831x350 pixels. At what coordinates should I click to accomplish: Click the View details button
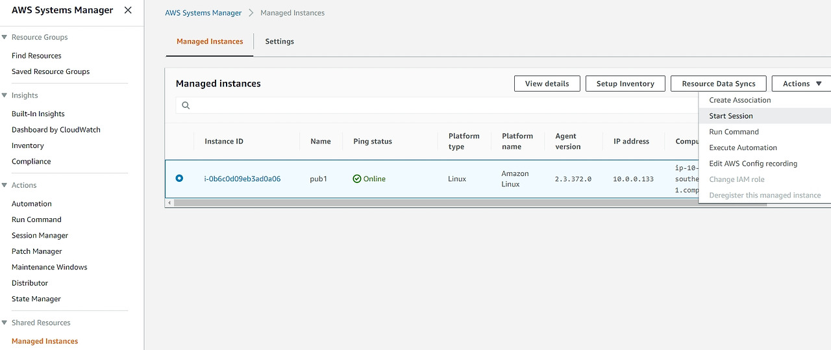547,84
